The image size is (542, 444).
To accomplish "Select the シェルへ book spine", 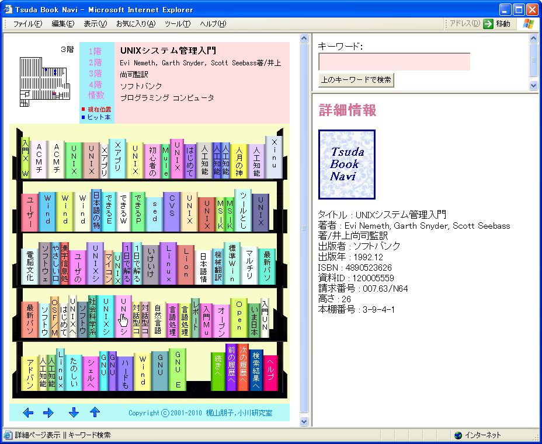I will pyautogui.click(x=91, y=373).
